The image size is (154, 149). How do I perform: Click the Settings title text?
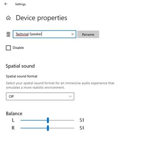20,4
